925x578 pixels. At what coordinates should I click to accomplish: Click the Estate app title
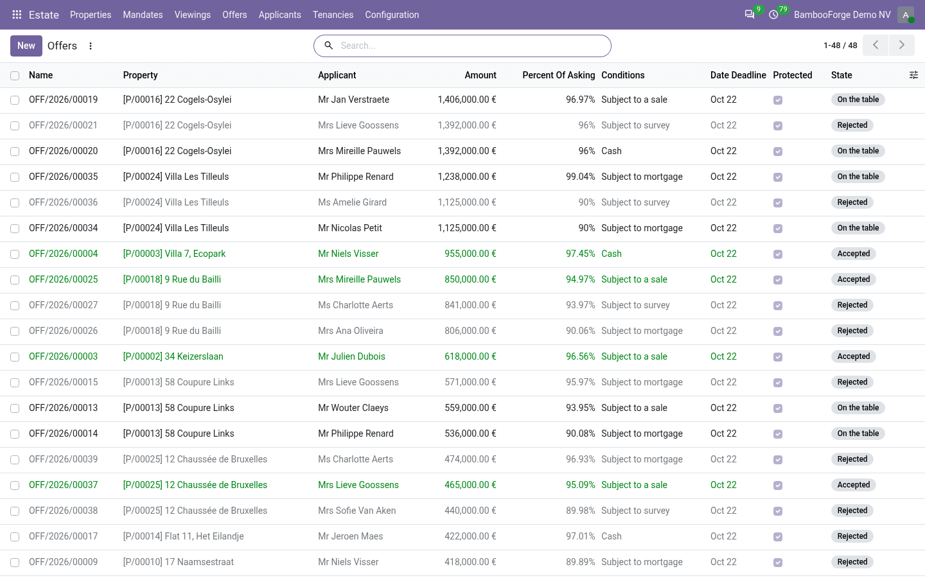pyautogui.click(x=44, y=15)
